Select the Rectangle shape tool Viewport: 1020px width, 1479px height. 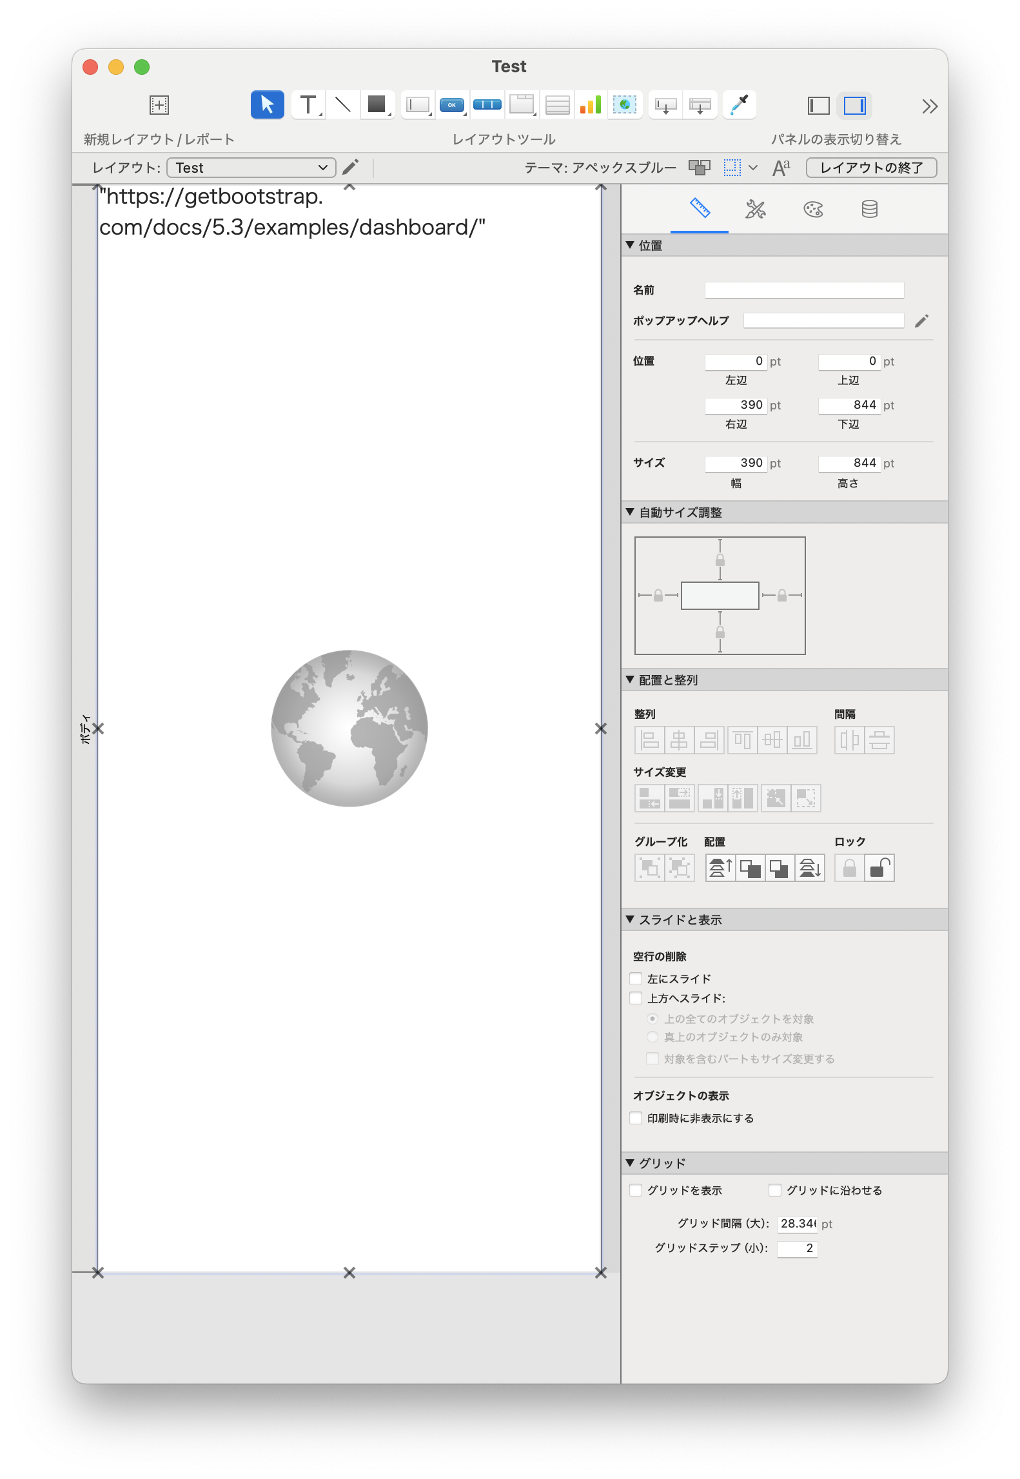coord(377,104)
